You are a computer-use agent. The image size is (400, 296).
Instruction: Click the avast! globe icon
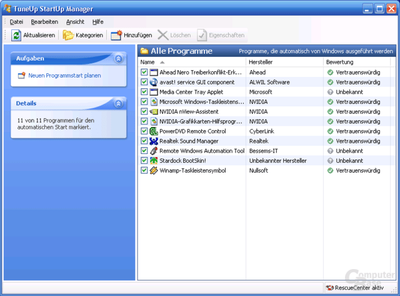[x=154, y=82]
